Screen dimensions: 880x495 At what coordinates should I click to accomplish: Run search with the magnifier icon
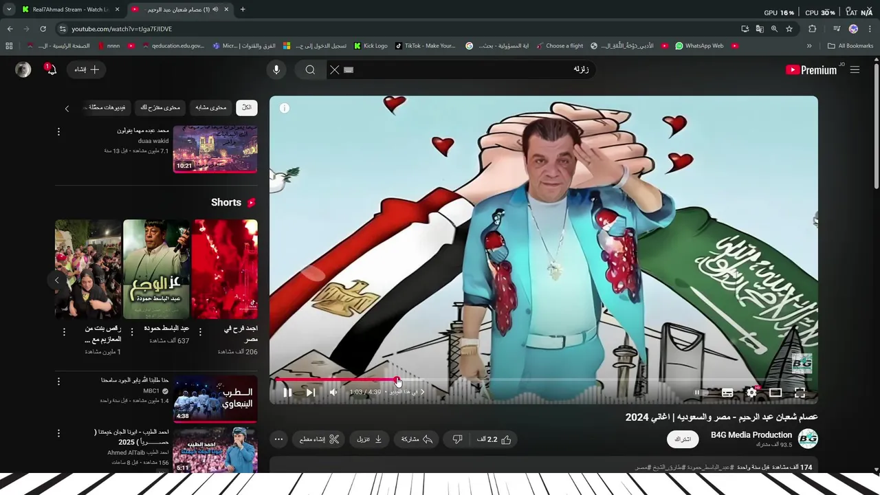pos(310,69)
